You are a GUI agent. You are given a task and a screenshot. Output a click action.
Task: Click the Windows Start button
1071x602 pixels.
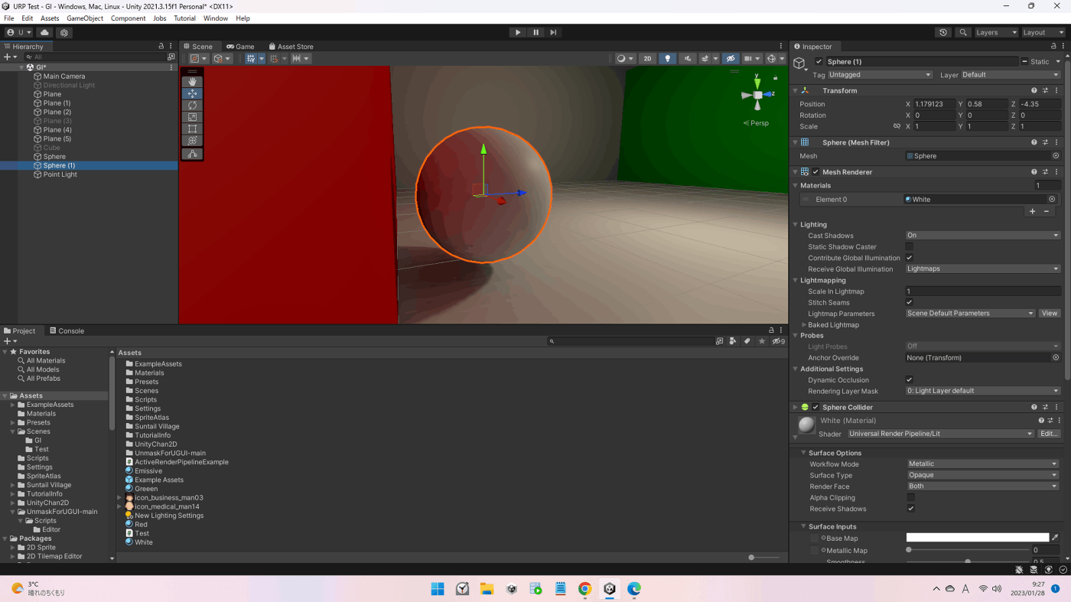pyautogui.click(x=438, y=589)
